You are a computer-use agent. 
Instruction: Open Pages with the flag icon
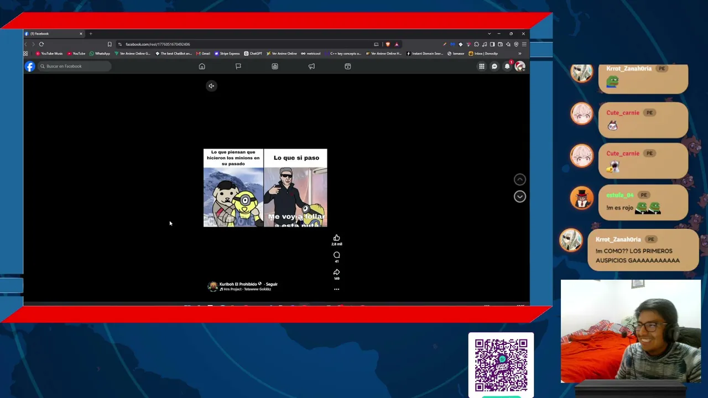(x=238, y=66)
